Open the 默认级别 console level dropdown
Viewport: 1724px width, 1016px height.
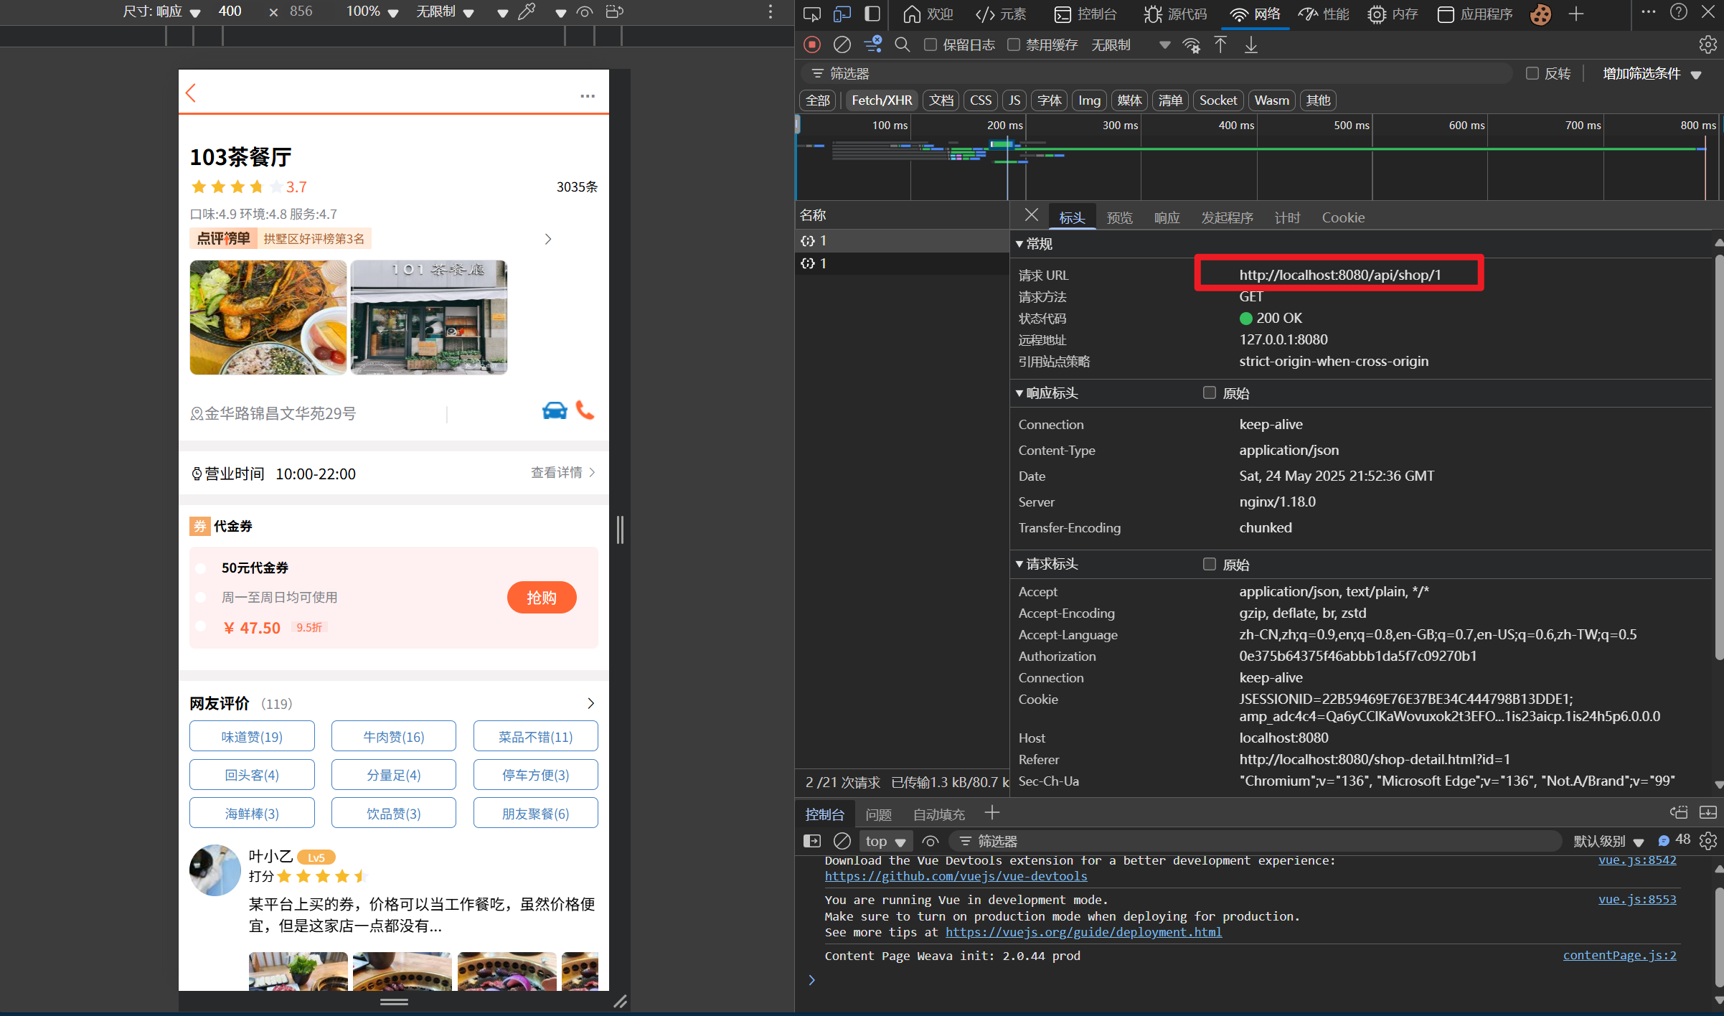coord(1608,841)
